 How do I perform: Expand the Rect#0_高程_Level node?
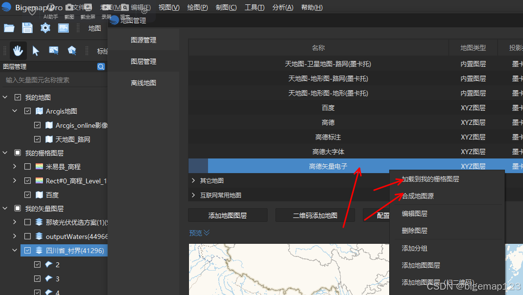pyautogui.click(x=15, y=180)
